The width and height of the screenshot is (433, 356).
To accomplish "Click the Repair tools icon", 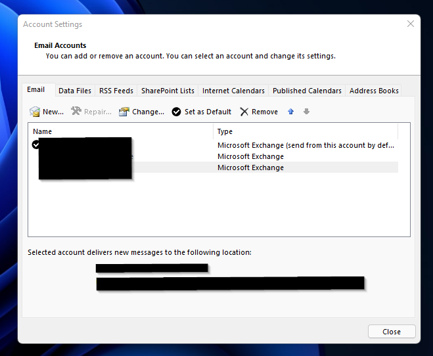I will click(x=76, y=112).
